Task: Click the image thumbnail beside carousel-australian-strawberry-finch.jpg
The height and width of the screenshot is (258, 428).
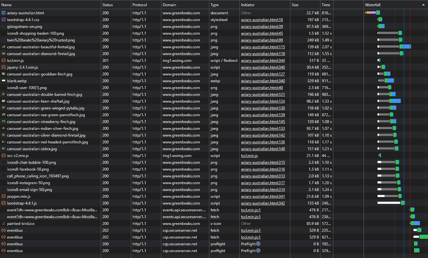Action: pos(3,122)
